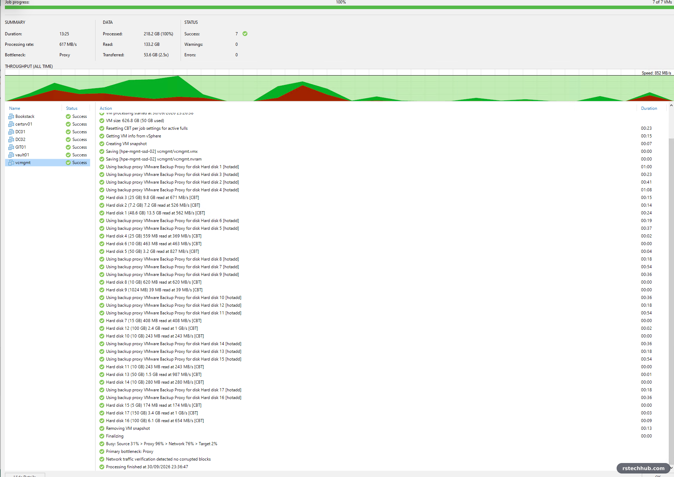Click the Transferred value 53.6 GB (2.5x)
The height and width of the screenshot is (477, 674).
pyautogui.click(x=156, y=55)
